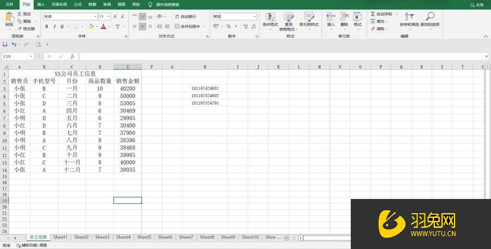491x249 pixels.
Task: Toggle Wrap Text (自动换行)
Action: tap(185, 16)
